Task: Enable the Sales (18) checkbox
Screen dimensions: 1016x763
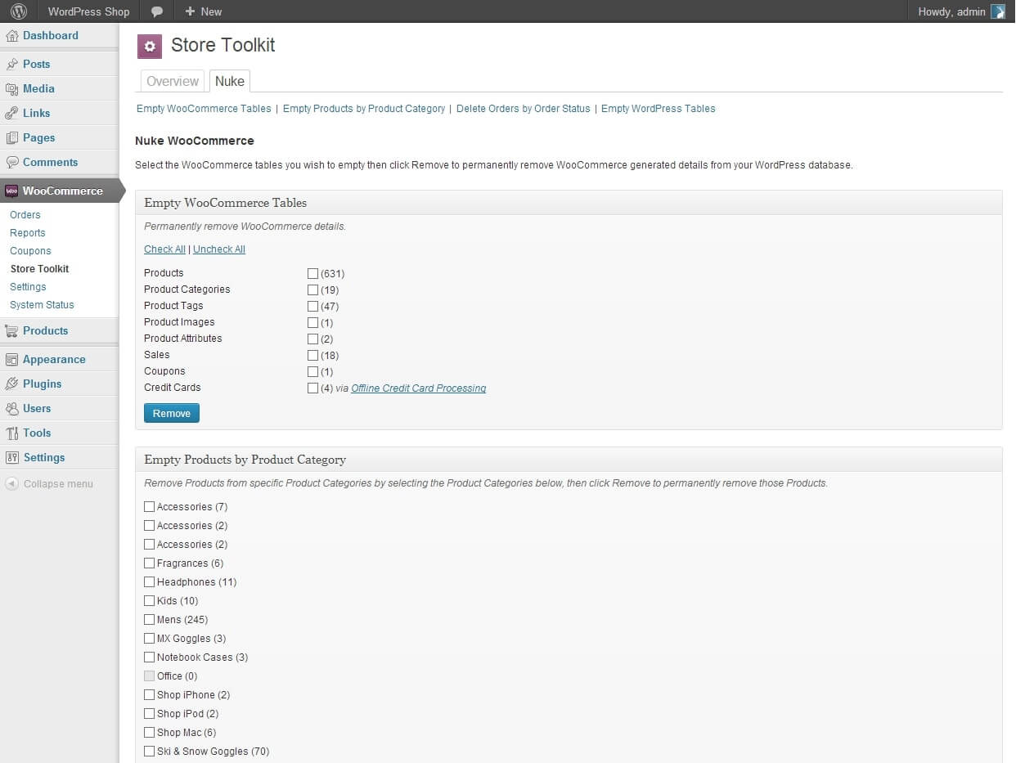Action: [x=312, y=355]
